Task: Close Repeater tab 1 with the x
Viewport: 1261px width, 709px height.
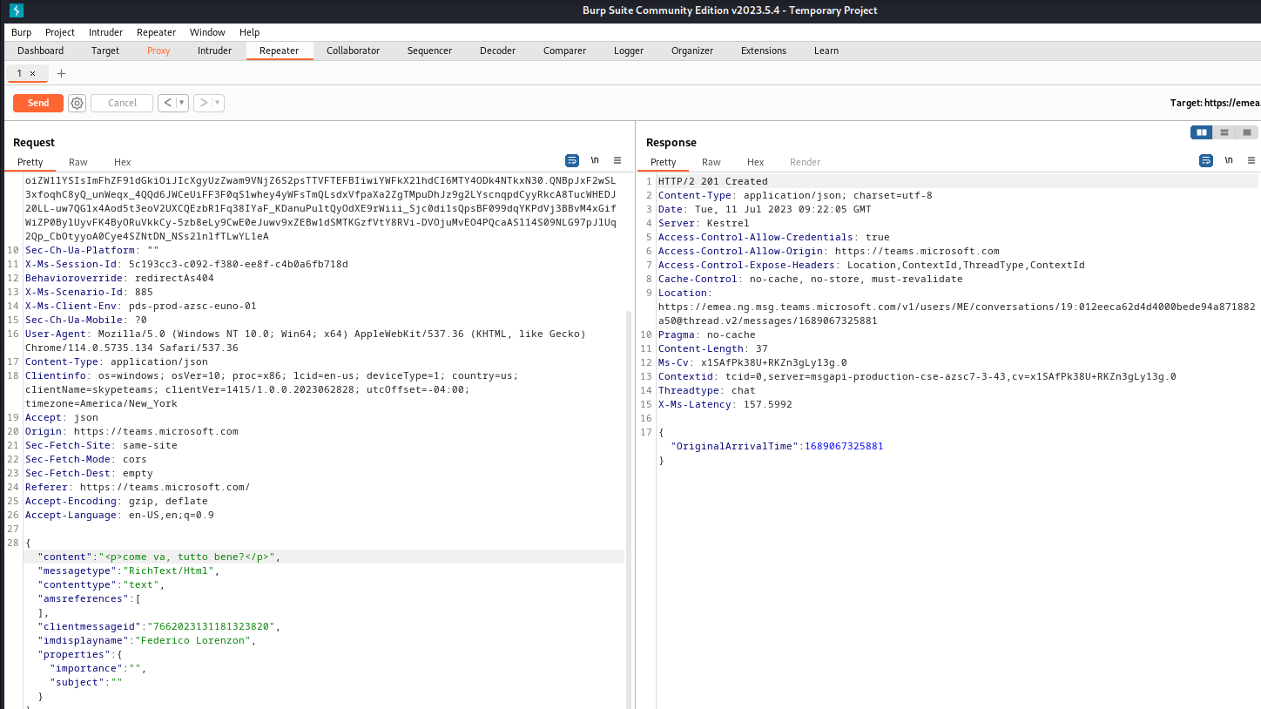Action: [x=33, y=73]
